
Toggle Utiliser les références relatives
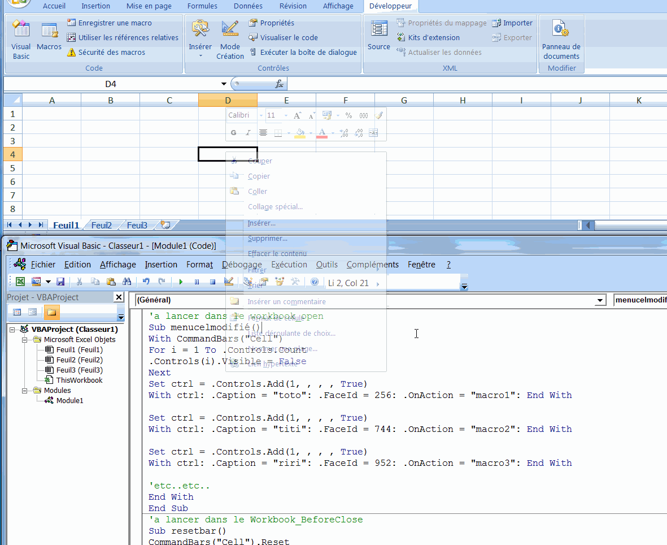(x=123, y=38)
